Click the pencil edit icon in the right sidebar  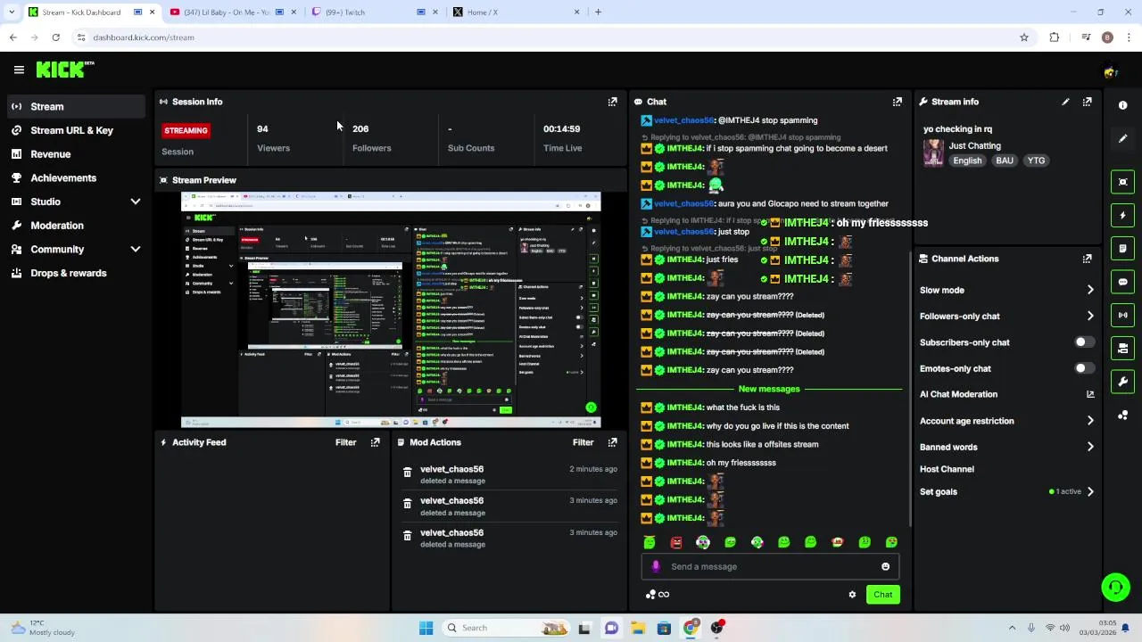1122,138
